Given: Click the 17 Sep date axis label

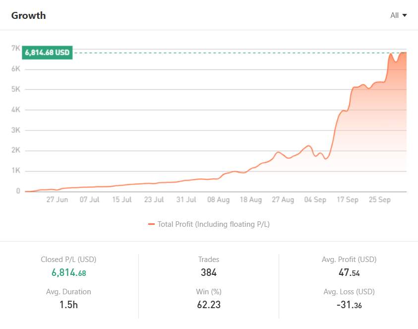Looking at the screenshot, I should click(x=347, y=200).
